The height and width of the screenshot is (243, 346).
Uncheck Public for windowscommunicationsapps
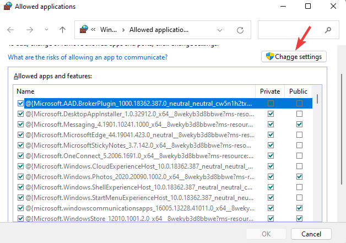(x=299, y=208)
